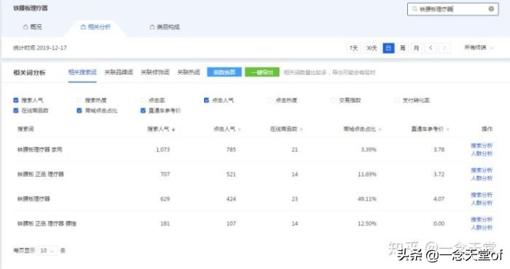510x269 pixels.
Task: Open 人群分析 for the 629 search popularity row
Action: [482, 203]
